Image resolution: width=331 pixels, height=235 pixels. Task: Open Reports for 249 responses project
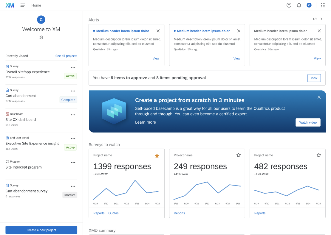[179, 213]
